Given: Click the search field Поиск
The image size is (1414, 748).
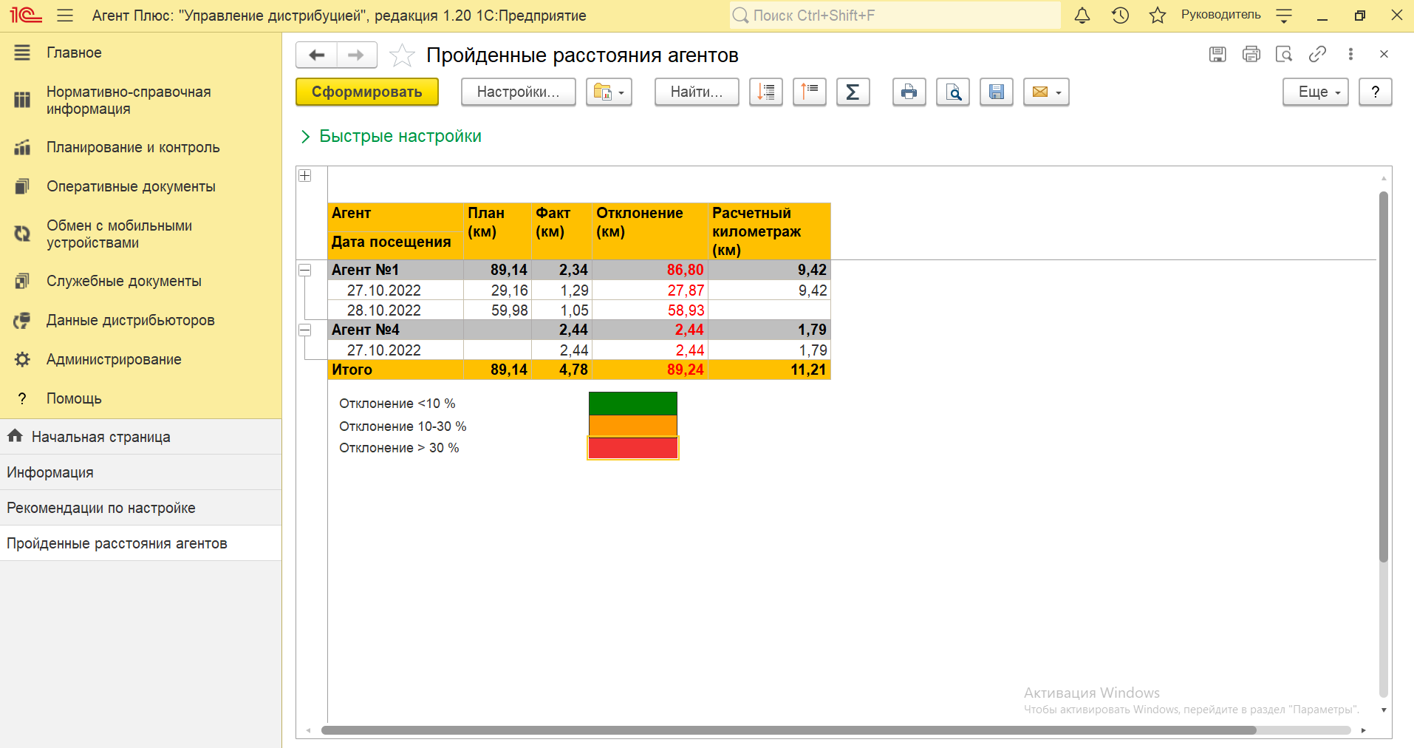Looking at the screenshot, I should point(894,16).
